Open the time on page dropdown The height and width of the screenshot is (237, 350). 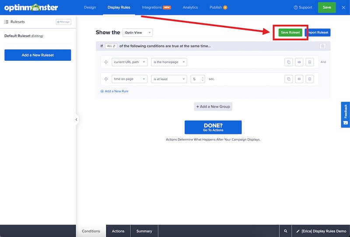(129, 79)
